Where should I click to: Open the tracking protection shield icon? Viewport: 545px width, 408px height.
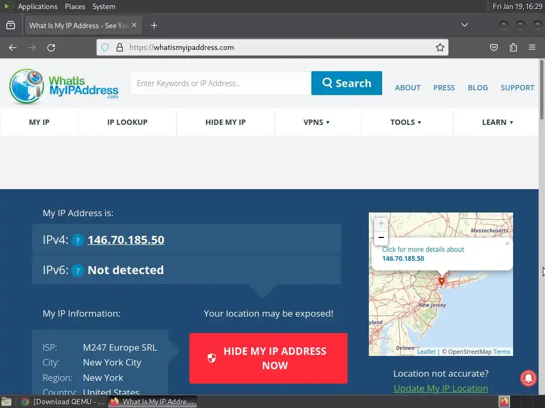(105, 47)
